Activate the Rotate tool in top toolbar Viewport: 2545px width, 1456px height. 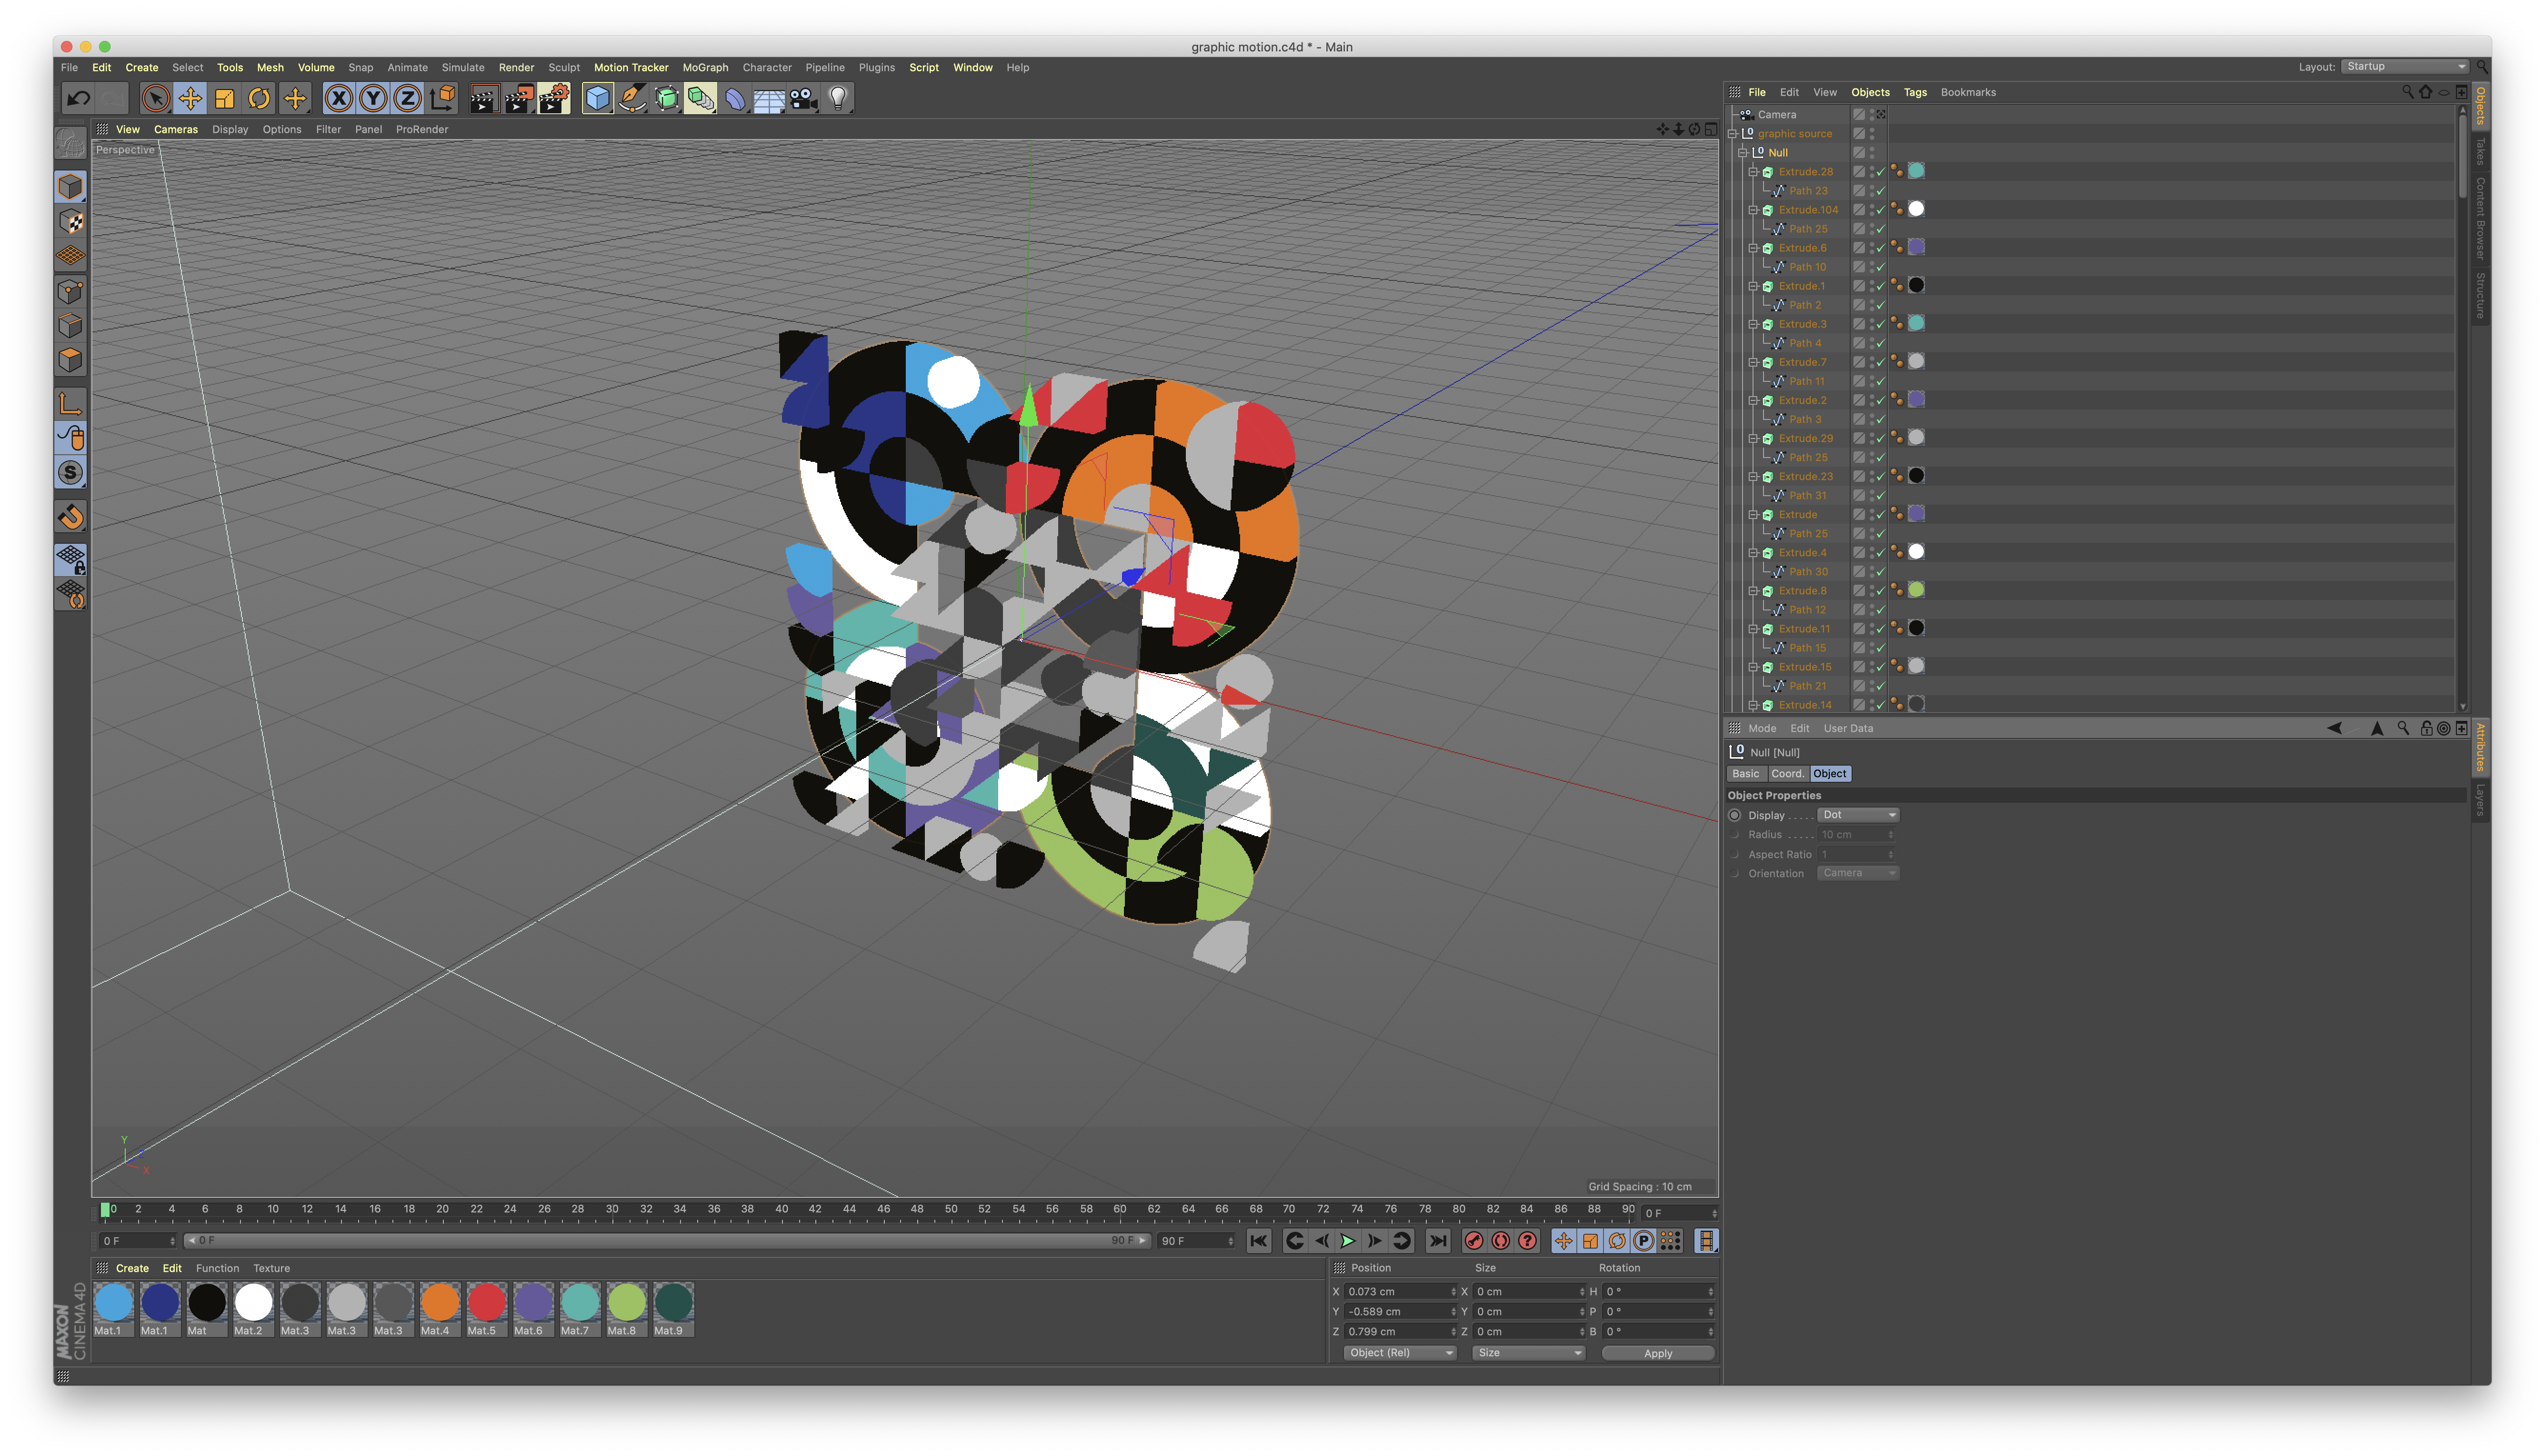click(259, 98)
